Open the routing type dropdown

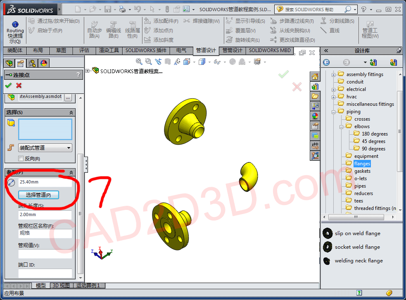(x=45, y=148)
